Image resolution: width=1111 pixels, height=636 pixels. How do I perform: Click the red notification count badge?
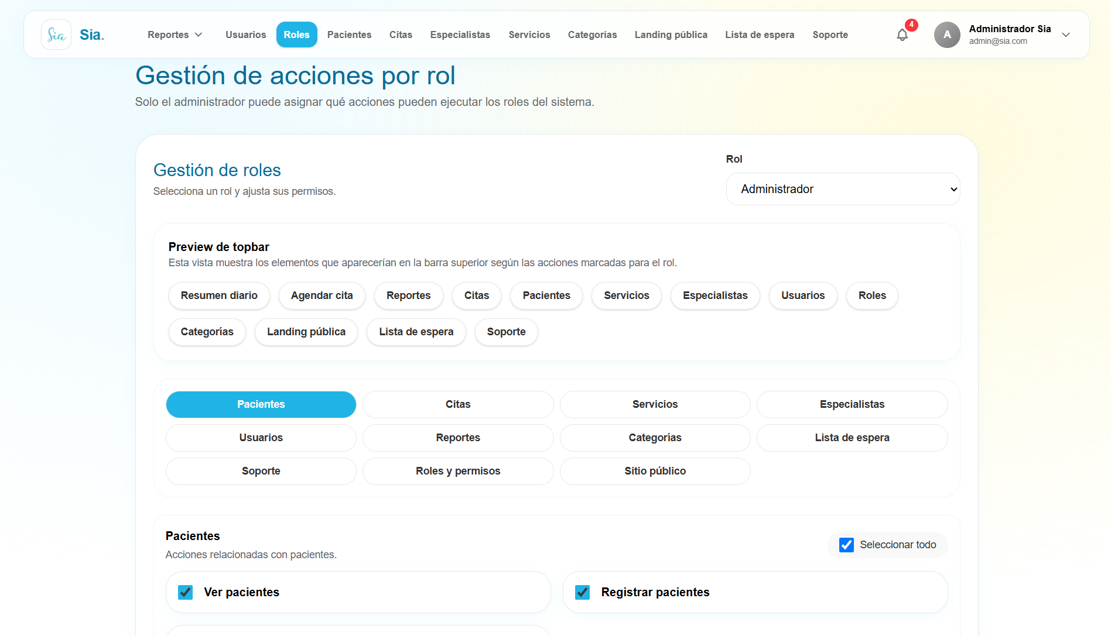click(911, 25)
